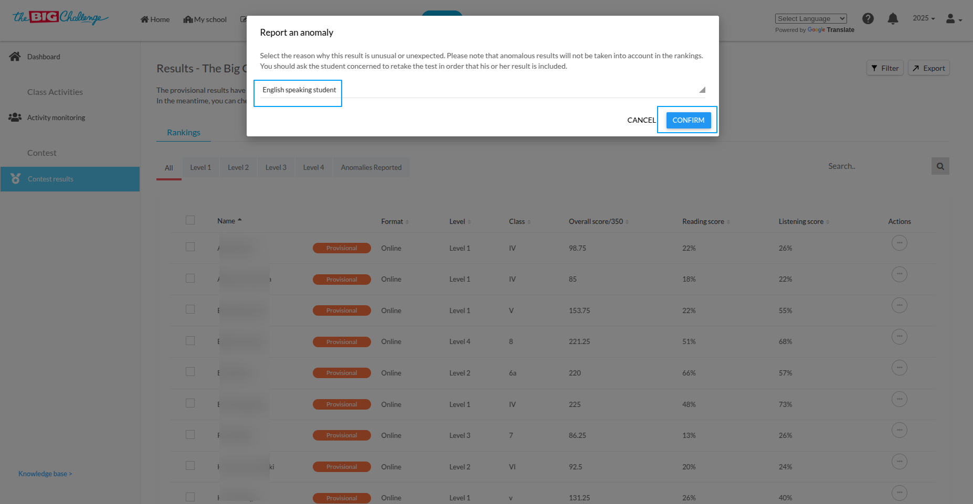
Task: Open the Knowledge base link
Action: (x=45, y=474)
